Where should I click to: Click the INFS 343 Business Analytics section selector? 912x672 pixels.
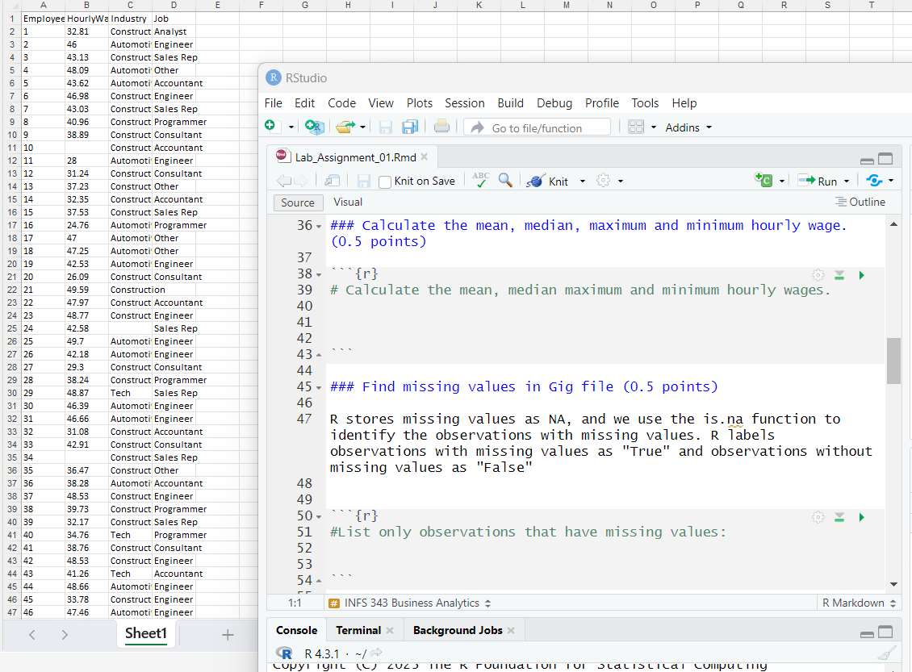pos(412,603)
